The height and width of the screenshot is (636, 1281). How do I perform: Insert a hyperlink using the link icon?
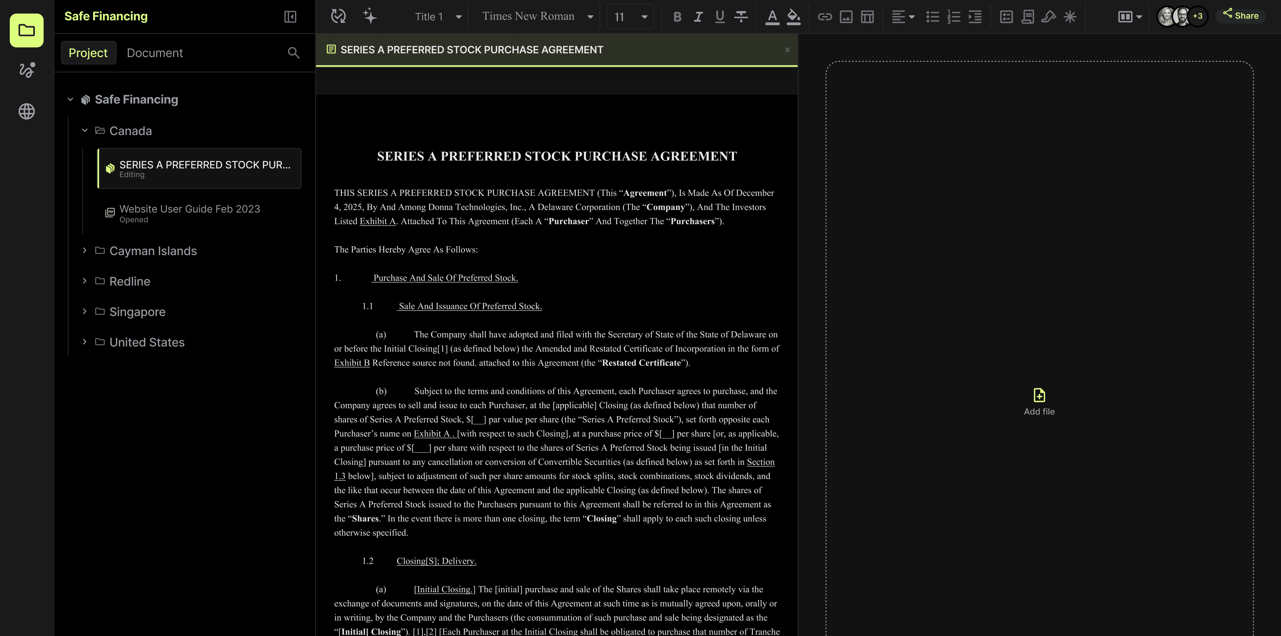pyautogui.click(x=824, y=17)
